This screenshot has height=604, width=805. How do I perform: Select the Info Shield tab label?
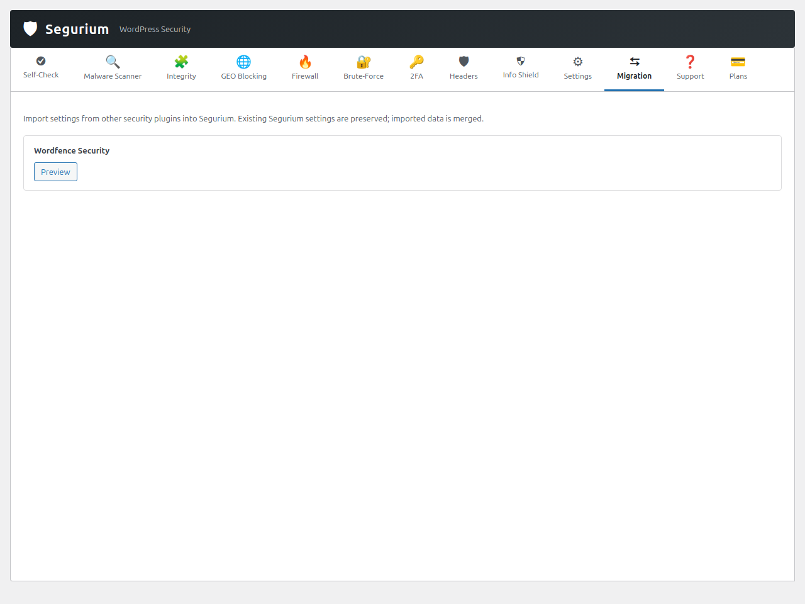point(521,75)
